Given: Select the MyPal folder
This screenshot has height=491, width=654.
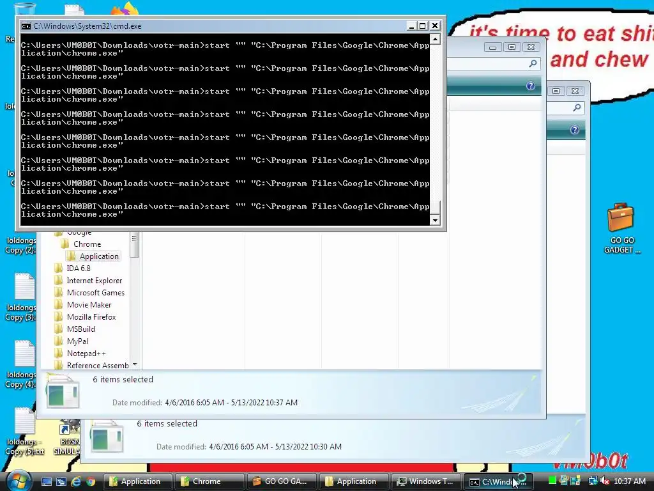Looking at the screenshot, I should click(x=77, y=341).
